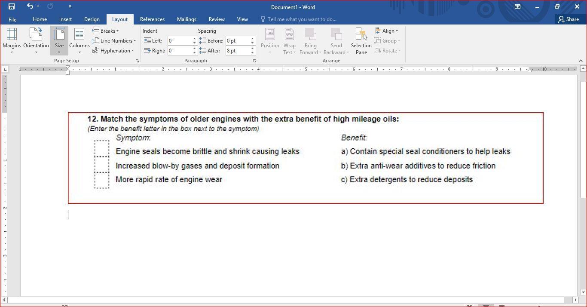The height and width of the screenshot is (307, 587).
Task: Click the Undo arrow icon
Action: pos(30,6)
